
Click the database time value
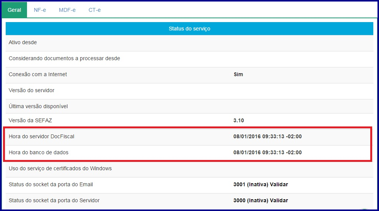(x=268, y=152)
